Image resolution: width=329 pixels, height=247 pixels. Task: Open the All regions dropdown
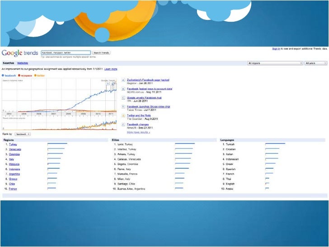pos(275,63)
